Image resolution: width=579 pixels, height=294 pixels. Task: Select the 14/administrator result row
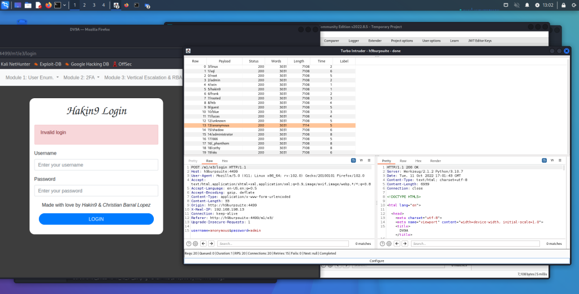270,134
